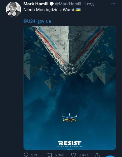Click the 33тис likes count
Viewport: 122px width, 157px height.
coord(83,155)
